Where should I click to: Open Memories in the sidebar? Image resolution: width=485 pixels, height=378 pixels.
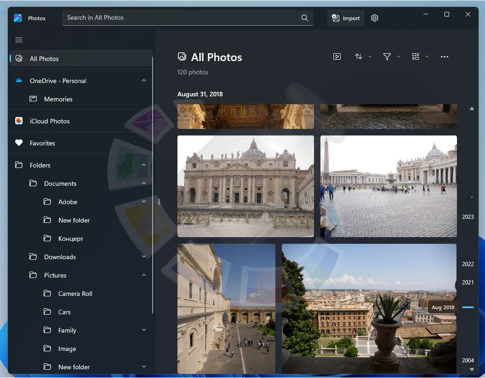81,99
